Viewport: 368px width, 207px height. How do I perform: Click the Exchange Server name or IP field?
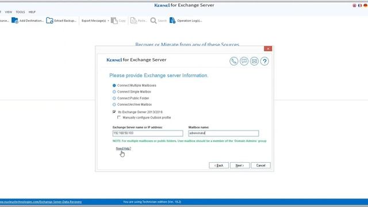click(x=148, y=133)
